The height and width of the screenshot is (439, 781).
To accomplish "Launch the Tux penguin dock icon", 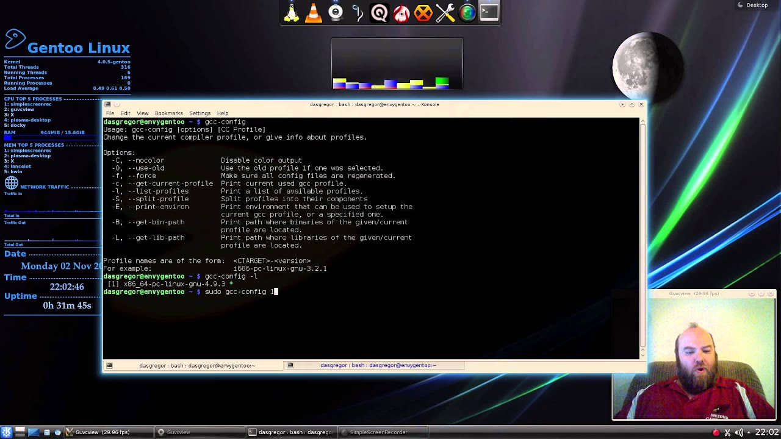I will coord(292,12).
